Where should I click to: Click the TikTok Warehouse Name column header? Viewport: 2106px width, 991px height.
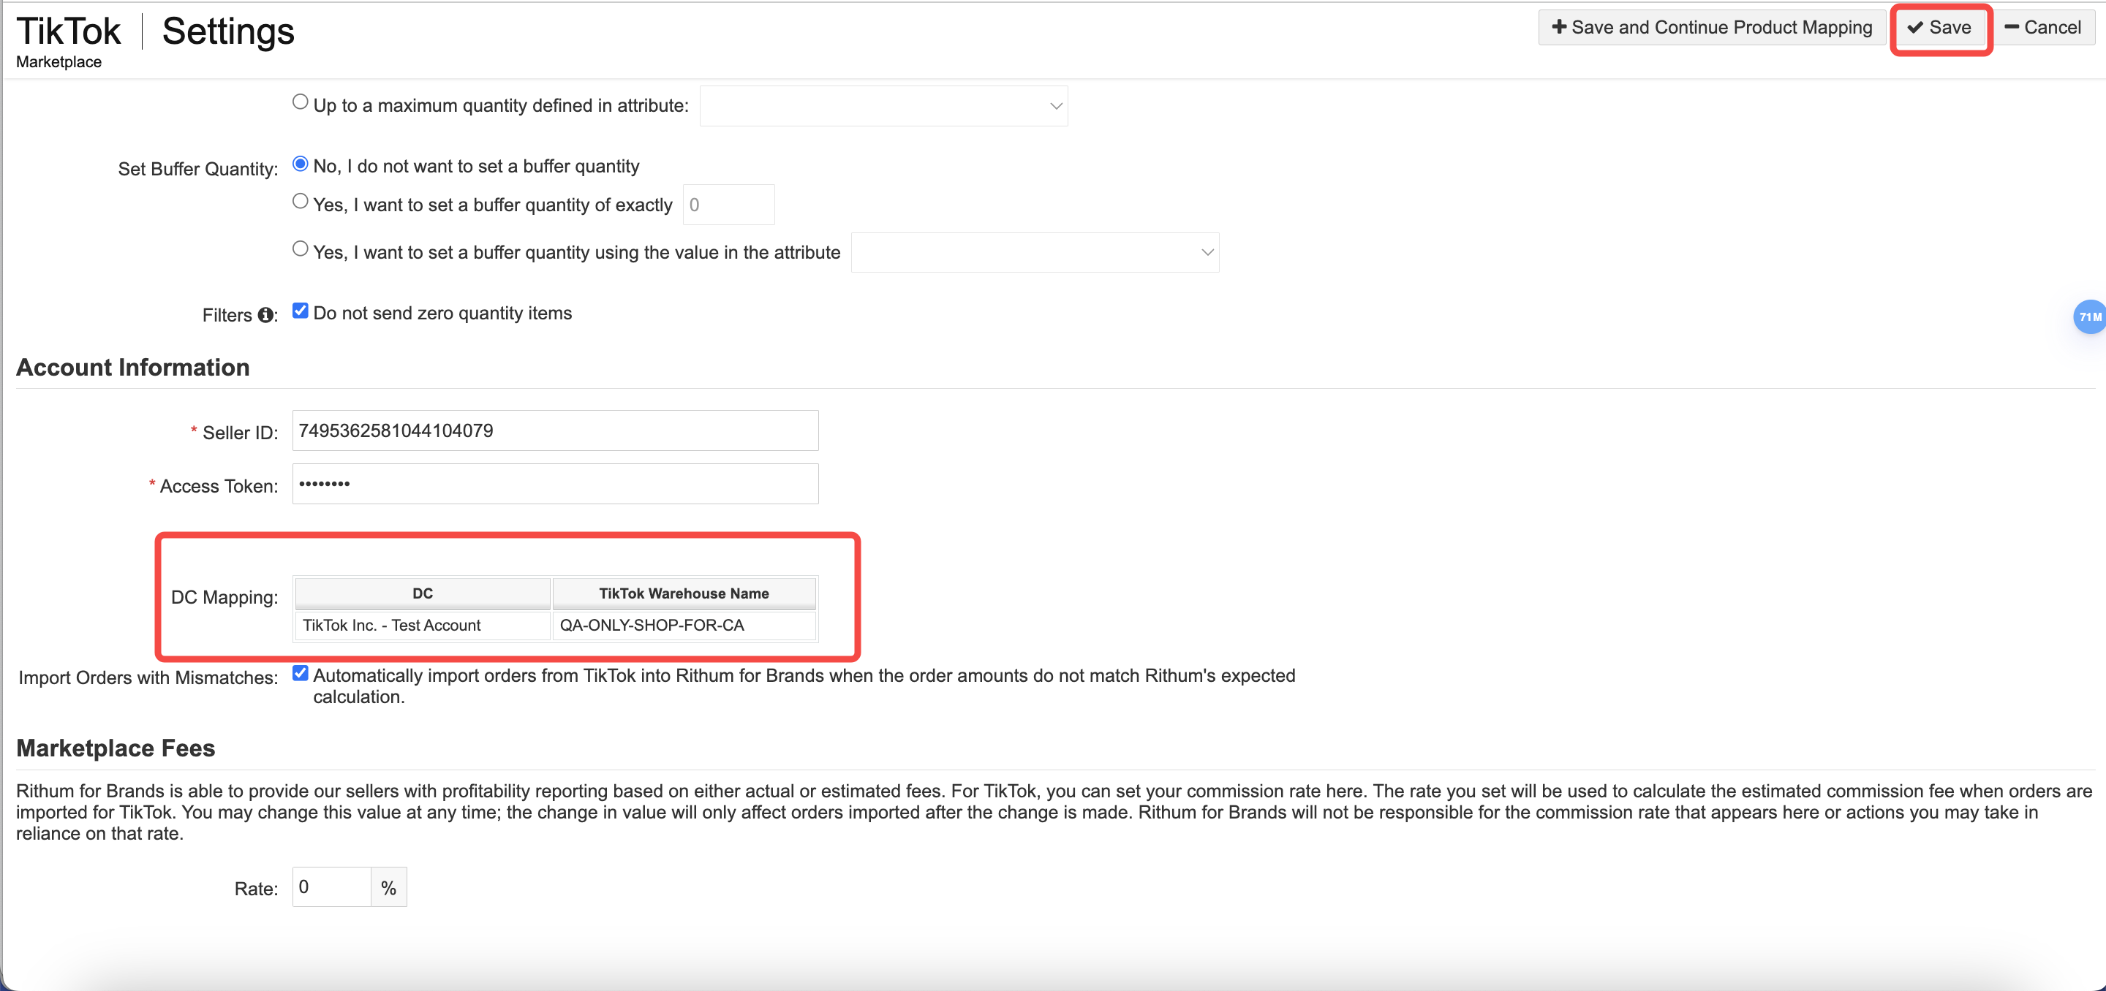684,593
